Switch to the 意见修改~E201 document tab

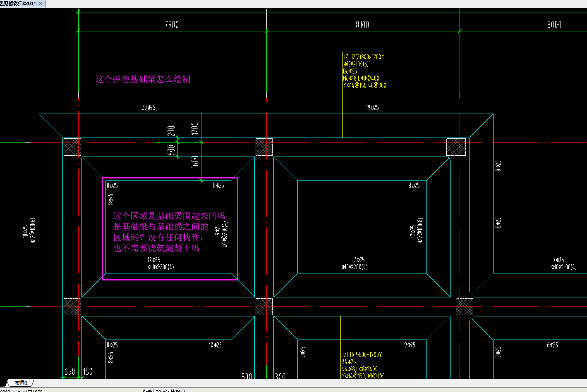[x=18, y=3]
